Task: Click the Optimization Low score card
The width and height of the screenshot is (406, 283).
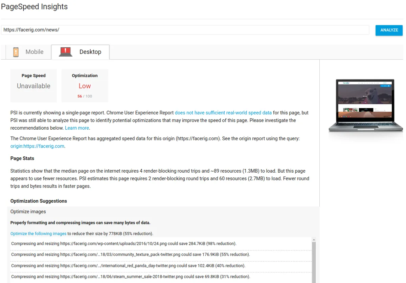Action: 85,86
